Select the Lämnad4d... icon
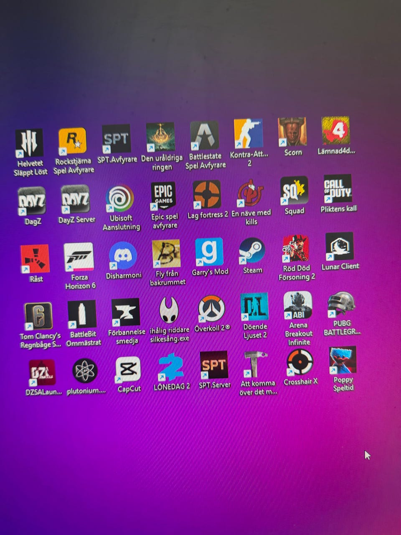This screenshot has height=535, width=401. (x=336, y=130)
